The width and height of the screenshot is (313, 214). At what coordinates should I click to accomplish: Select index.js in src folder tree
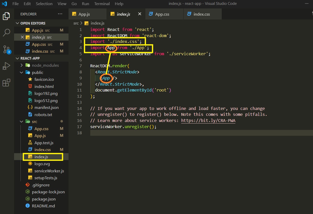pyautogui.click(x=41, y=157)
